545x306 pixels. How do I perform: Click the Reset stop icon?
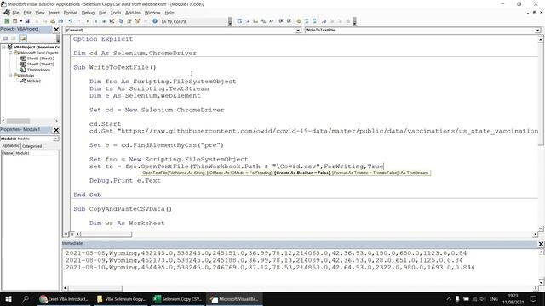[104, 21]
